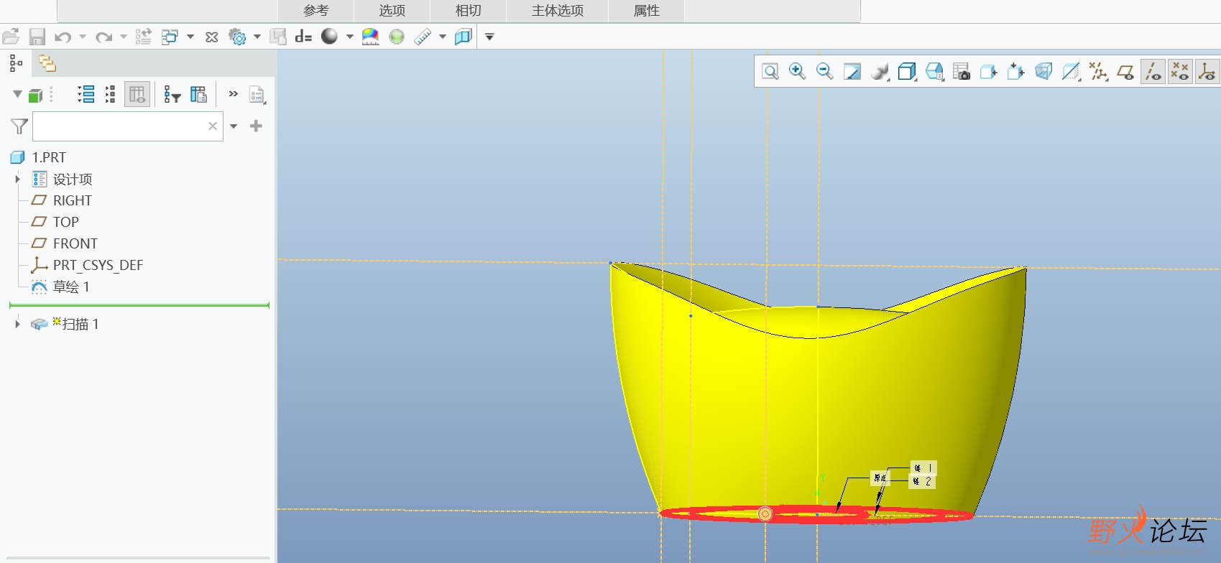Click the Close window X icon

pyautogui.click(x=211, y=37)
